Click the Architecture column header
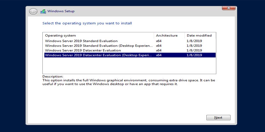Image resolution: width=265 pixels, height=132 pixels. (169, 36)
